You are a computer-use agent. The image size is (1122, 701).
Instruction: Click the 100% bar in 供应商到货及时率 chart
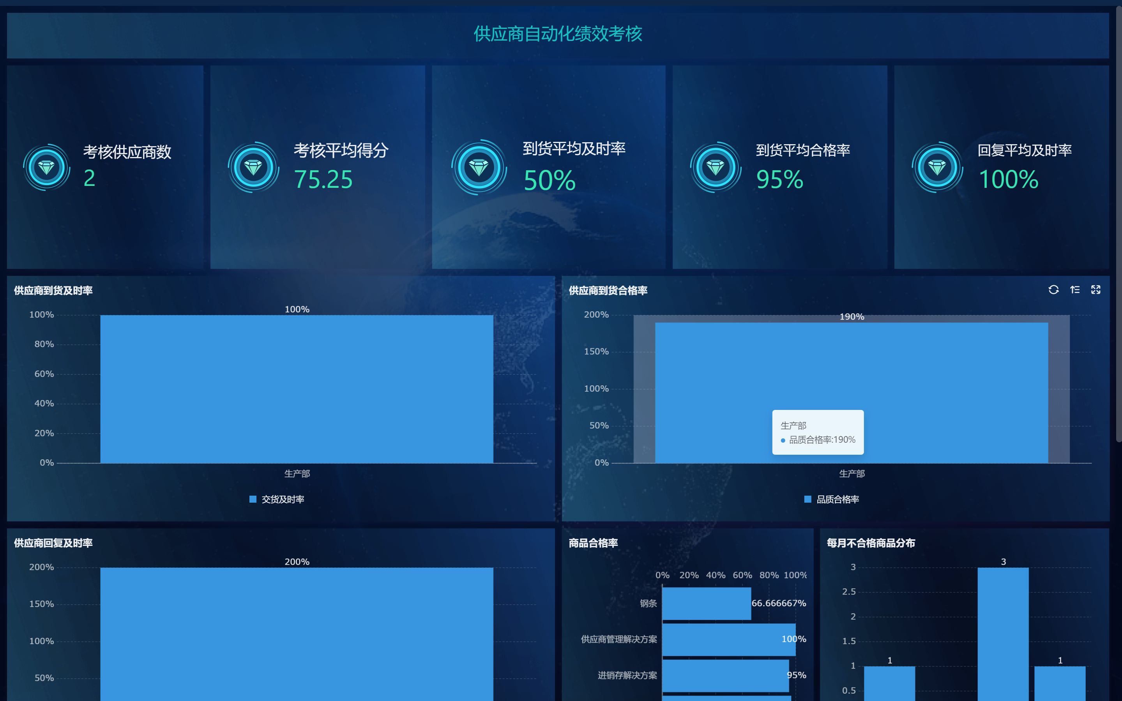(x=297, y=389)
